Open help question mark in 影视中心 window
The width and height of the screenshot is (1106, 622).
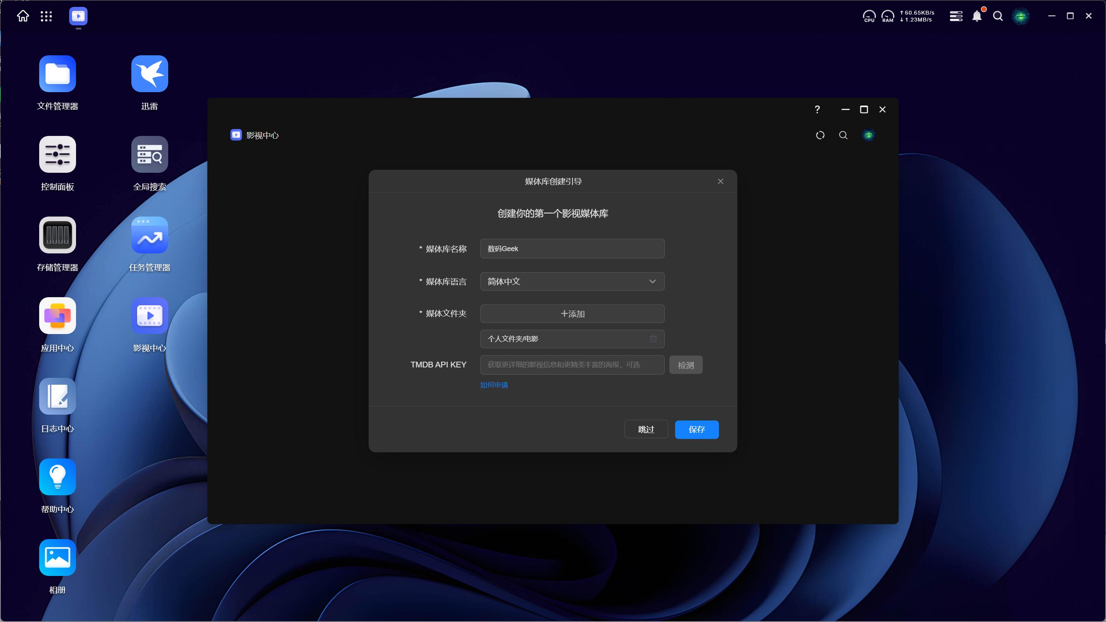tap(817, 109)
